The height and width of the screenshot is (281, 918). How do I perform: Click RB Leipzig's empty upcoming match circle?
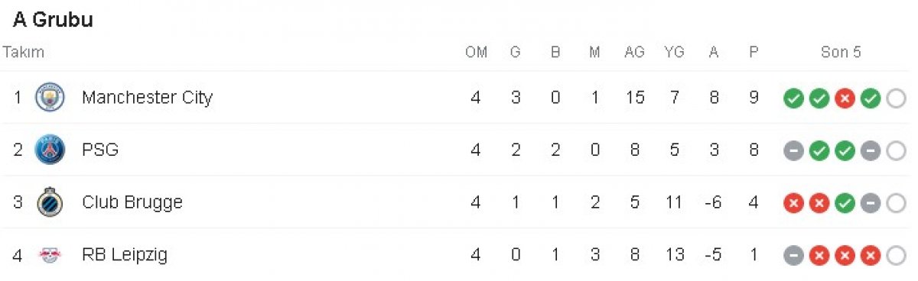(x=896, y=256)
